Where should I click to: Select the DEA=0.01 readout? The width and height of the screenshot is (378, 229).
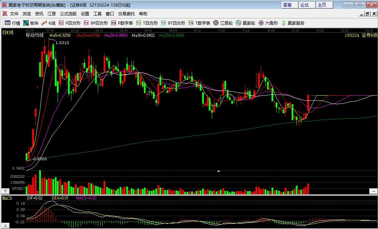[x=60, y=198]
